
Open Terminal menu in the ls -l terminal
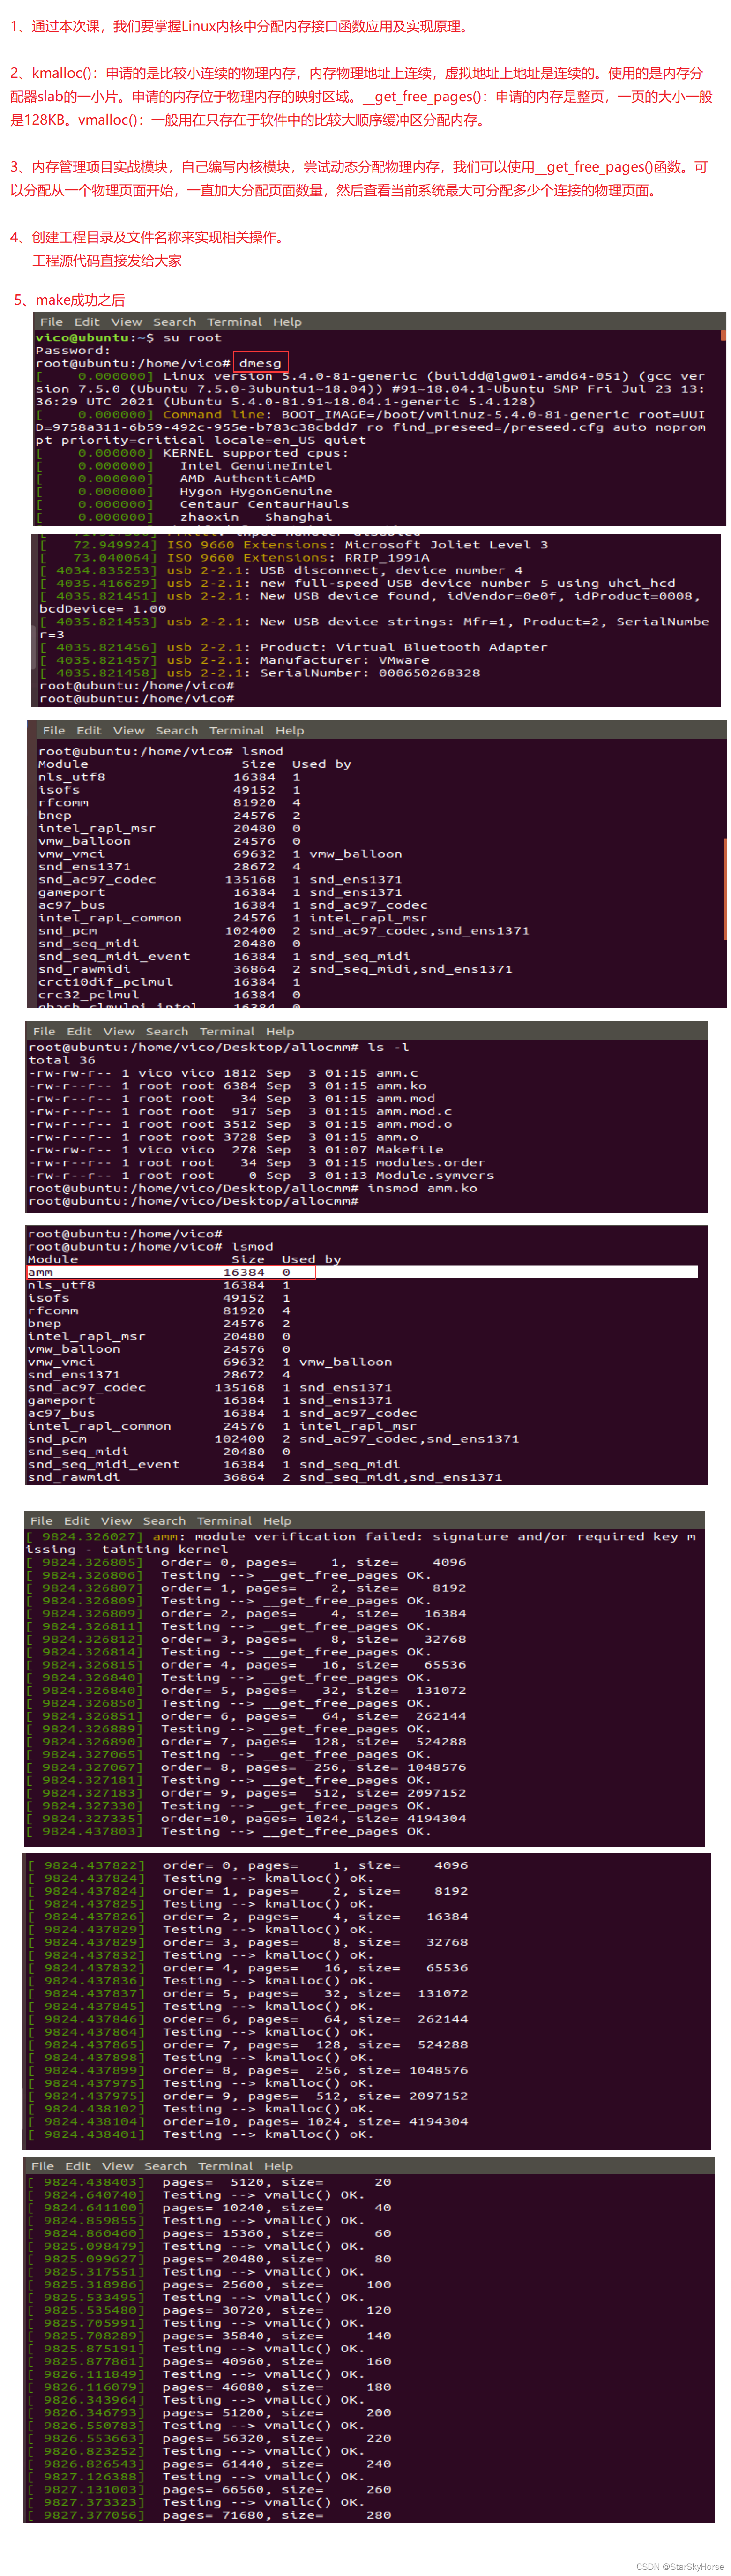coord(227,1031)
